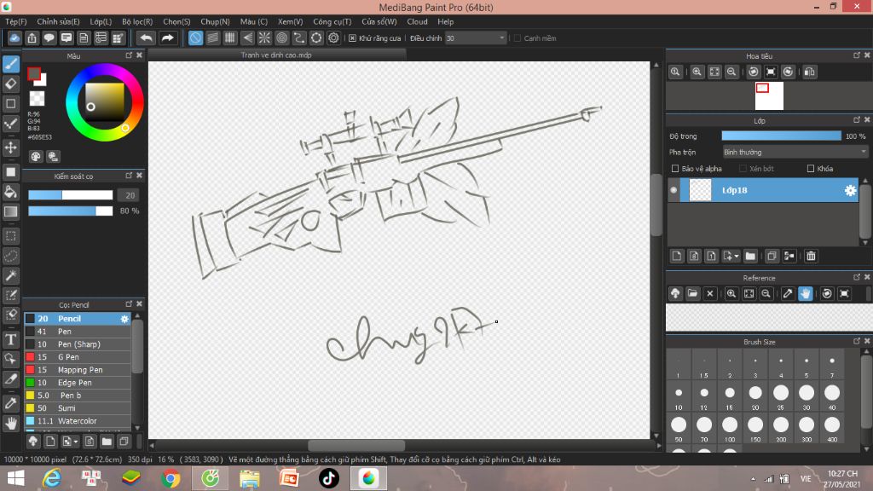
Task: Toggle the Bảo vệ alpha checkbox
Action: coord(676,169)
